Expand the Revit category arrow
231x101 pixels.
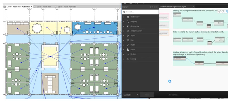coord(124,50)
